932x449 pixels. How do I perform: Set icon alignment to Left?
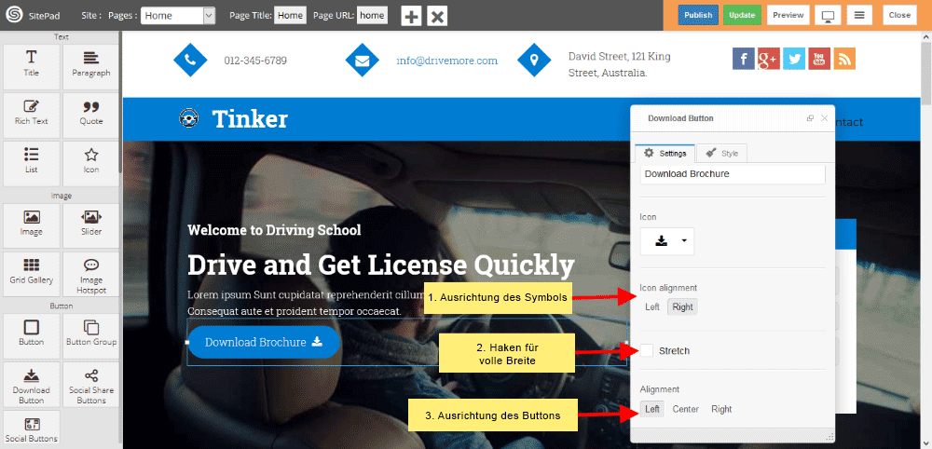tap(652, 307)
